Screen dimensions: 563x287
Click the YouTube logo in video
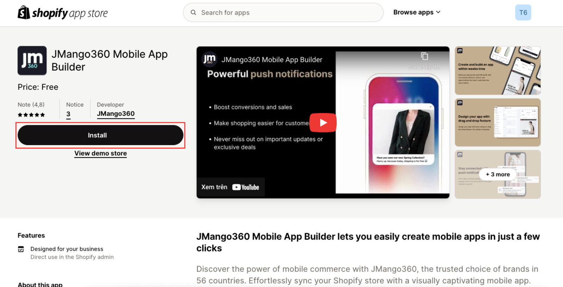point(246,187)
